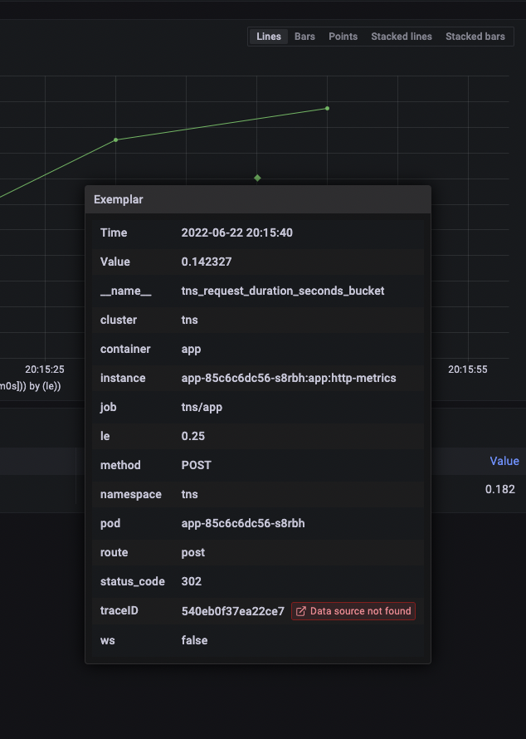This screenshot has height=739, width=526.
Task: Click the namespace label in exemplar
Action: tap(131, 494)
